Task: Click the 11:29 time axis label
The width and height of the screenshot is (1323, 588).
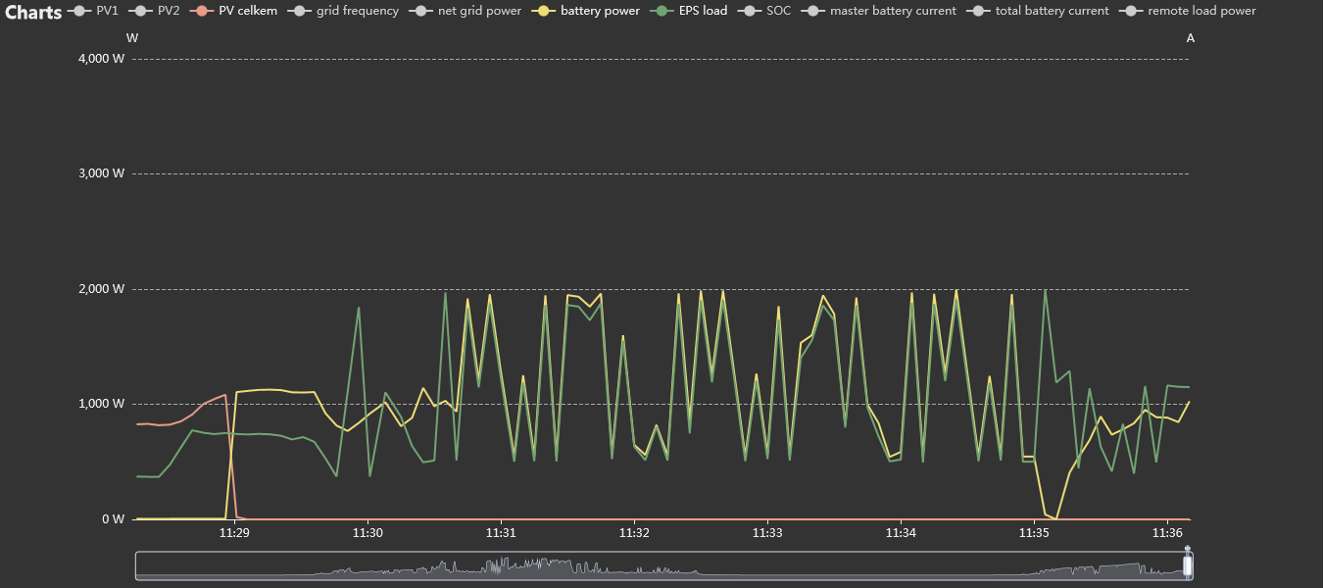Action: (x=234, y=533)
